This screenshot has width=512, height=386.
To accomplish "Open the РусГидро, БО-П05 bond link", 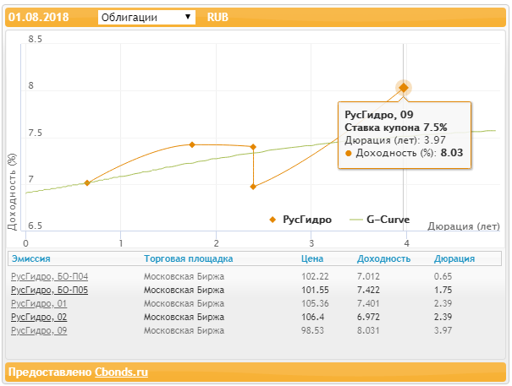I will click(x=49, y=290).
